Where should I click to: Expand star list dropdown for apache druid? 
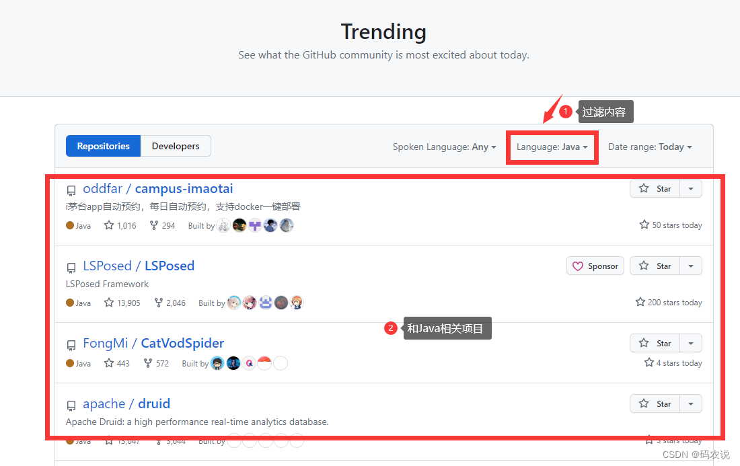(x=691, y=403)
